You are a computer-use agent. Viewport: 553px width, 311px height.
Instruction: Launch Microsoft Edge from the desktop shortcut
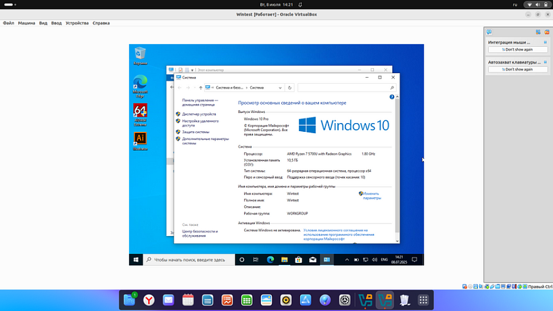pyautogui.click(x=140, y=84)
